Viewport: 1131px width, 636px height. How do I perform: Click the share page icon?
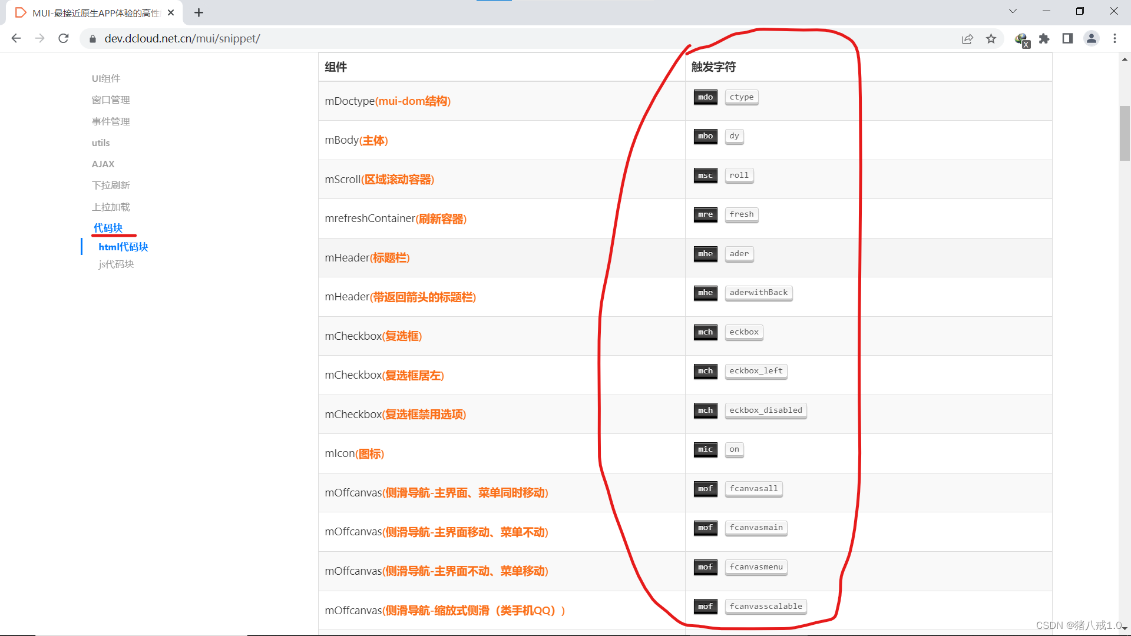coord(967,39)
